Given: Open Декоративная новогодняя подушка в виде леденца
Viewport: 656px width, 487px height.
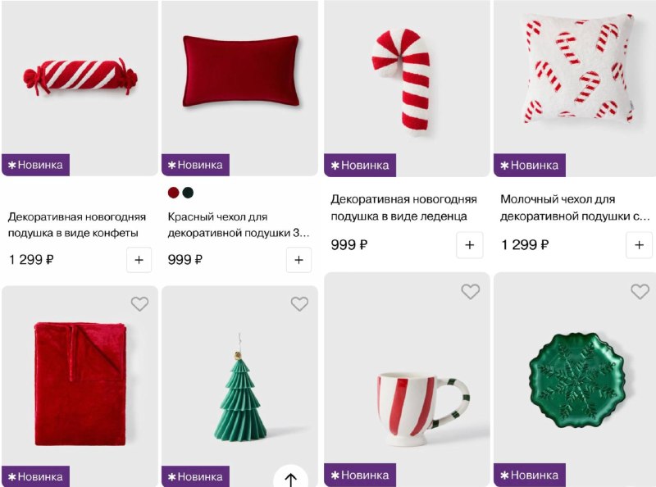Looking at the screenshot, I should pos(403,207).
